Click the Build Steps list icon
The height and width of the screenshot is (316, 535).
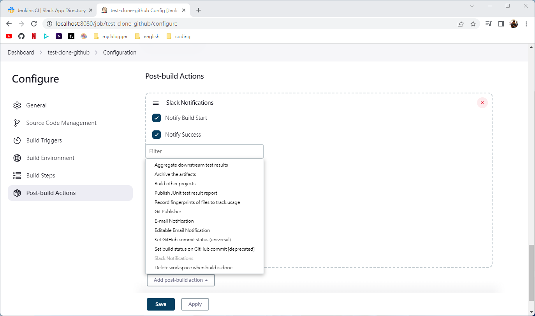pos(17,176)
